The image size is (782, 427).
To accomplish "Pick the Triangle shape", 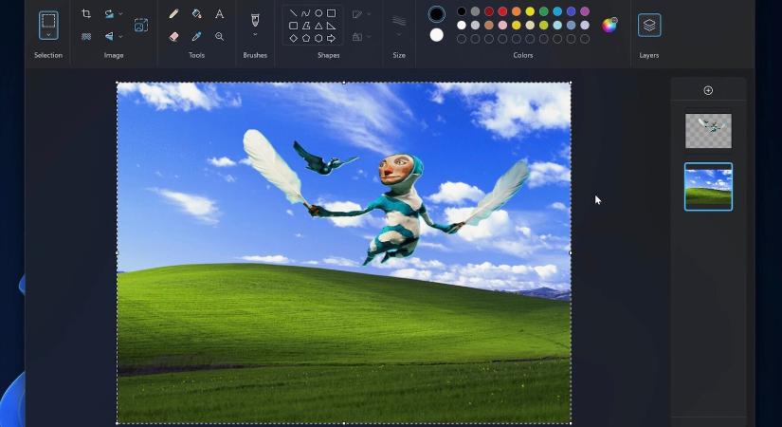I will [318, 26].
